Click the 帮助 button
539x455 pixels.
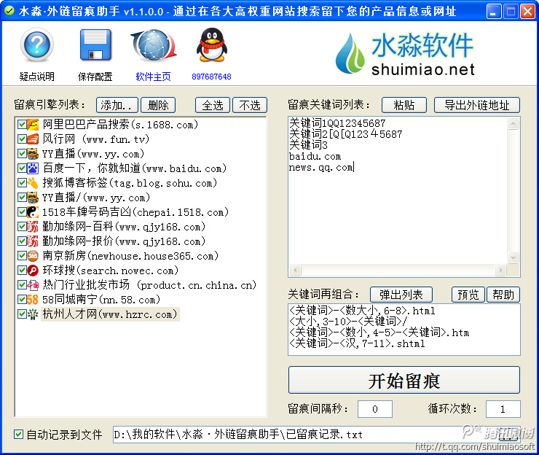point(503,295)
